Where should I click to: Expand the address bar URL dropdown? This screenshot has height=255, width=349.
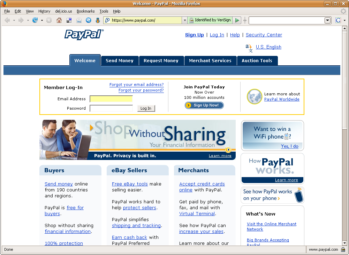click(x=184, y=20)
